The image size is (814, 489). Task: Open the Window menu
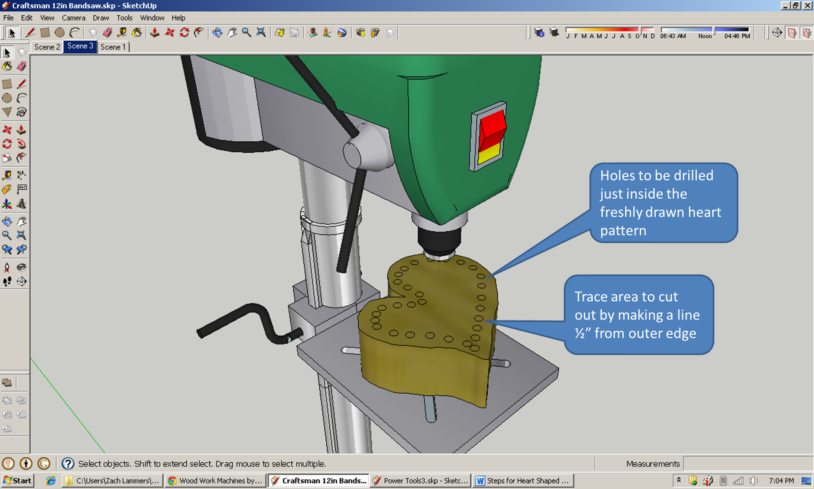(152, 18)
